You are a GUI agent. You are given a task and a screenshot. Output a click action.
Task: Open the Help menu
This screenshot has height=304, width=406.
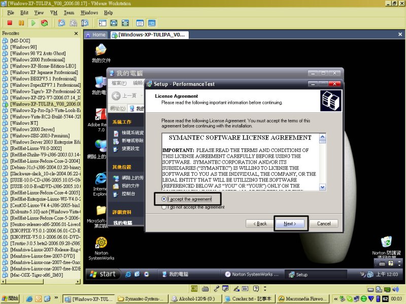109,13
